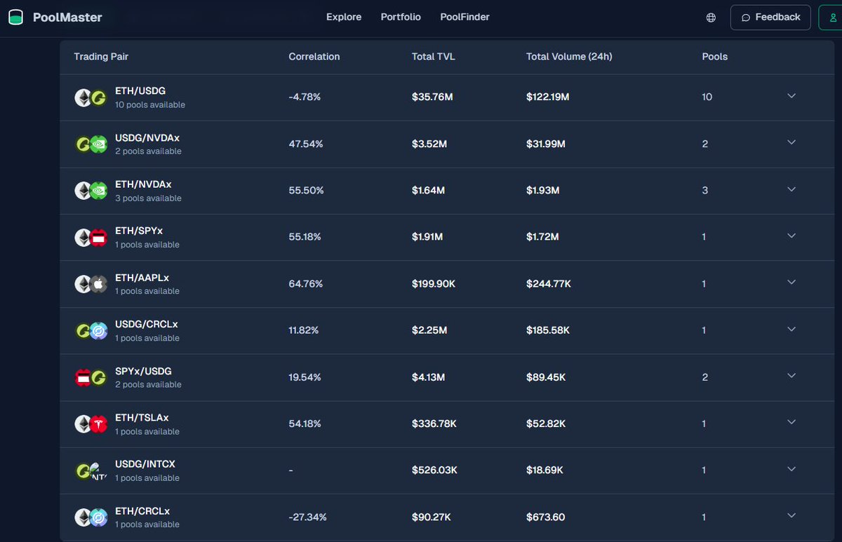842x542 pixels.
Task: Click the 19.54% correlation value
Action: pos(305,377)
